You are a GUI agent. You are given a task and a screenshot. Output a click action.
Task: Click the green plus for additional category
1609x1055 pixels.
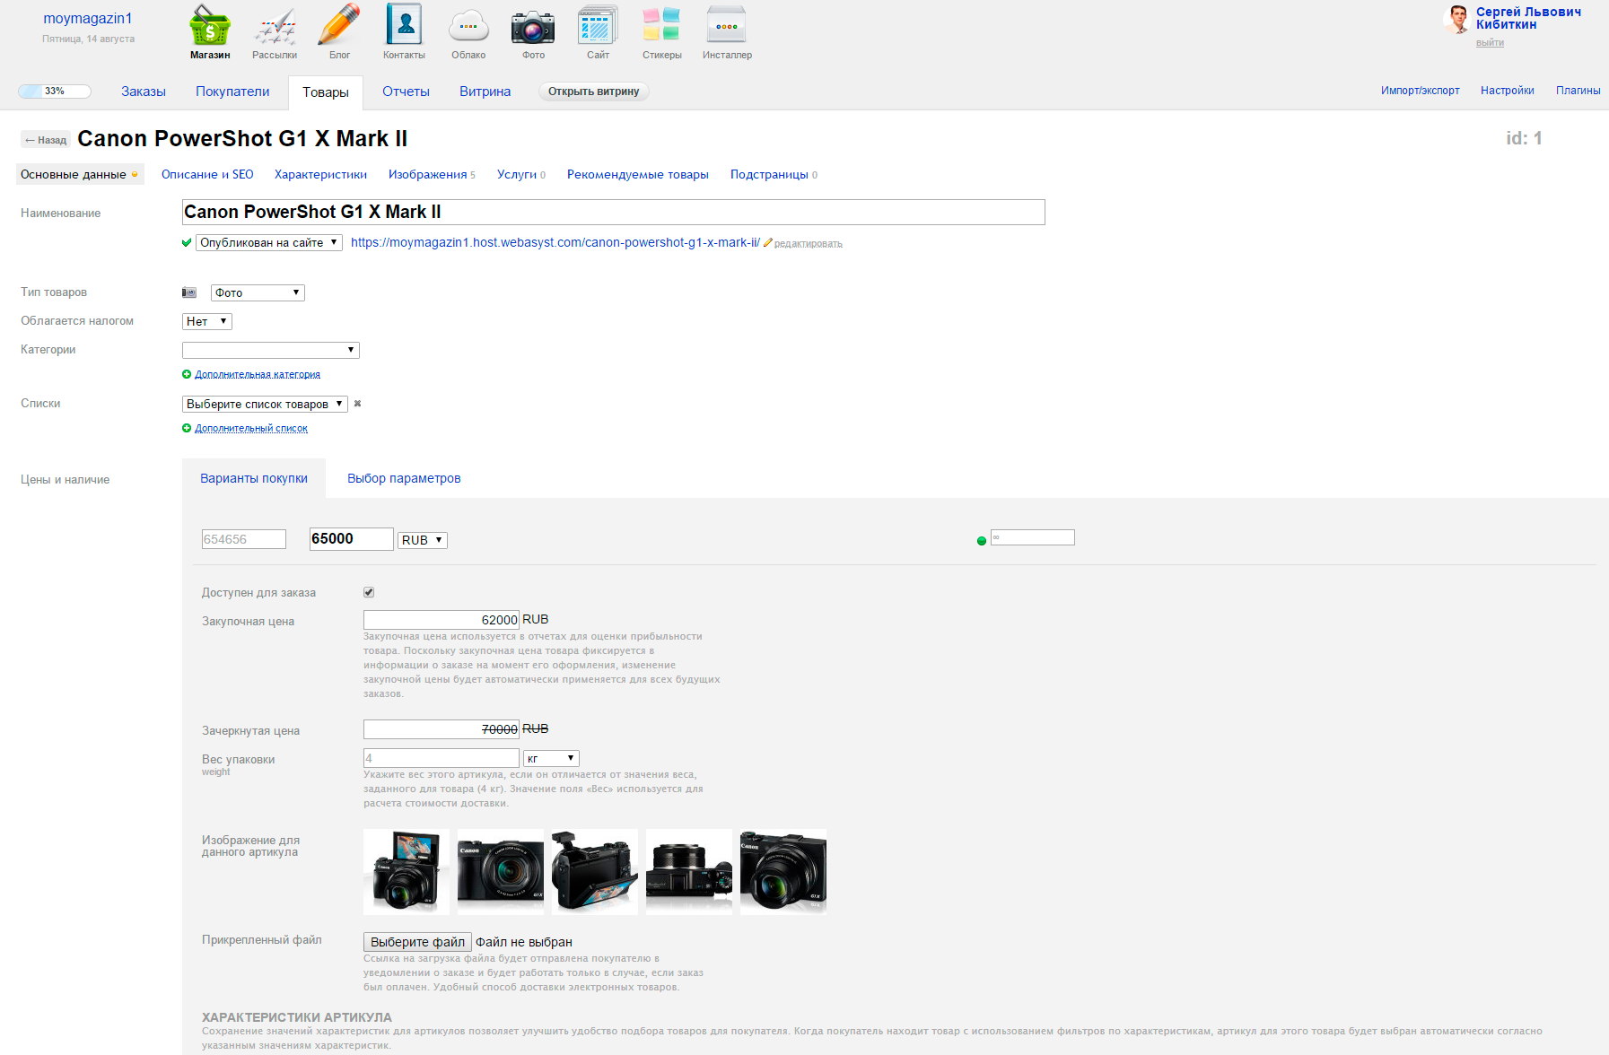click(x=187, y=374)
